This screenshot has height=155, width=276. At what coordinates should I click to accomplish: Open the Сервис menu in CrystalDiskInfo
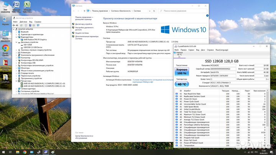click(x=191, y=50)
